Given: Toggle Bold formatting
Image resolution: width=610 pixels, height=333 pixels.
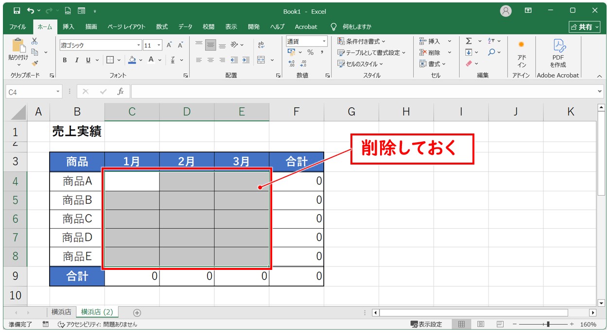Looking at the screenshot, I should (65, 60).
